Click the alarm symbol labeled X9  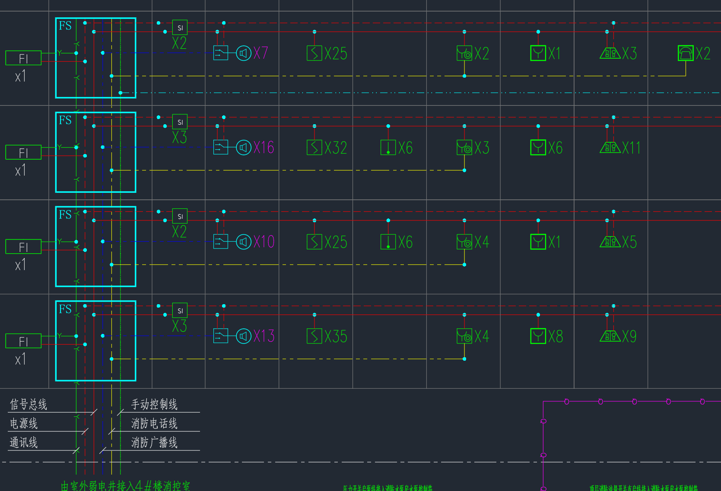point(610,336)
